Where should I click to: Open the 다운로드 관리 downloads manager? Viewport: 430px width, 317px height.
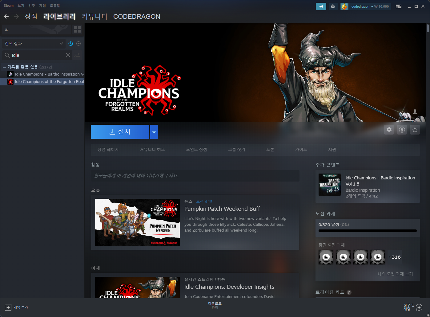point(215,306)
